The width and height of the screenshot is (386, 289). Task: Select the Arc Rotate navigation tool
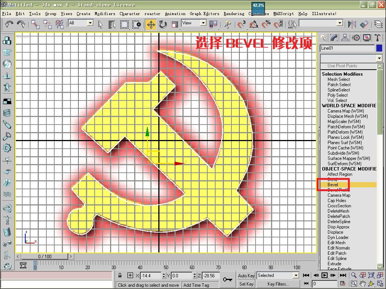click(x=371, y=283)
